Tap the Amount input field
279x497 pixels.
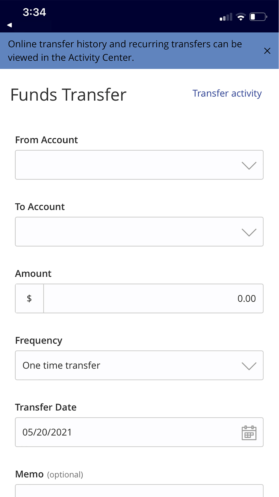[x=153, y=299]
